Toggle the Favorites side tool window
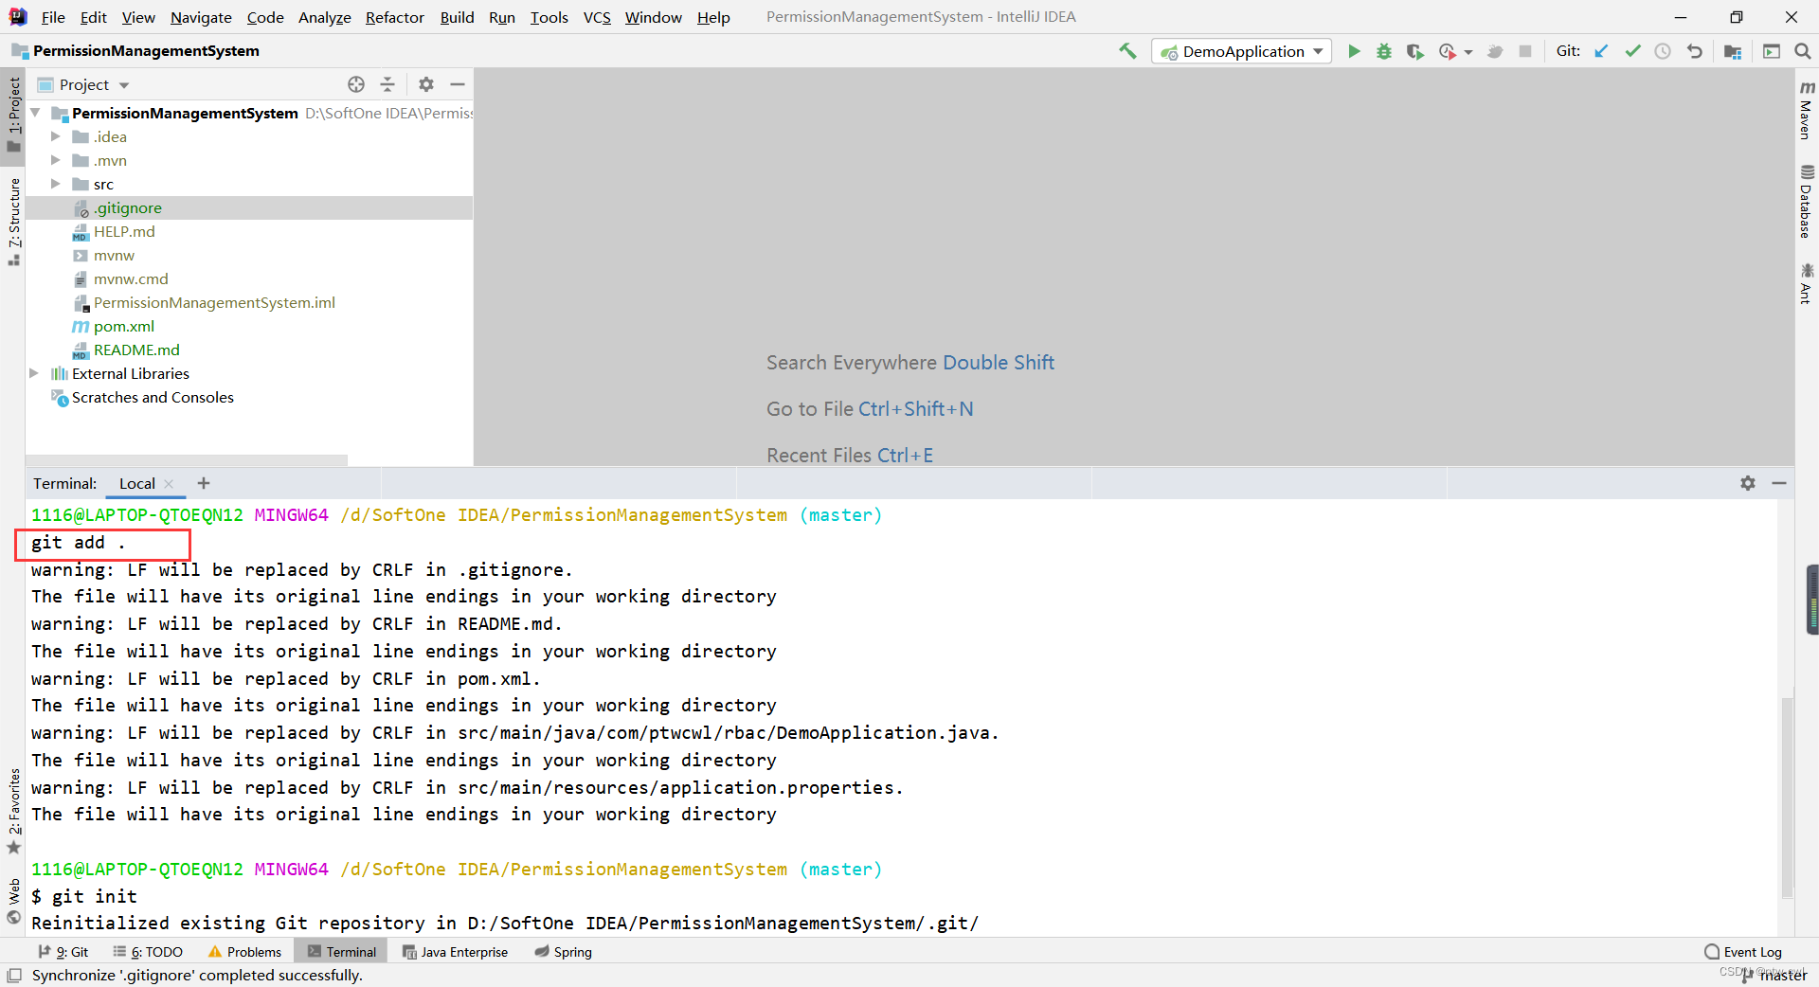This screenshot has height=987, width=1819. [14, 811]
